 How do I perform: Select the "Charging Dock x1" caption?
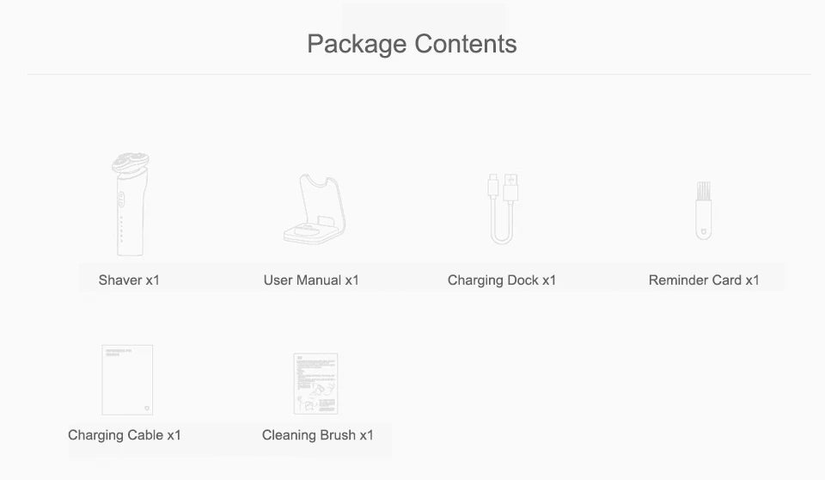(x=502, y=280)
